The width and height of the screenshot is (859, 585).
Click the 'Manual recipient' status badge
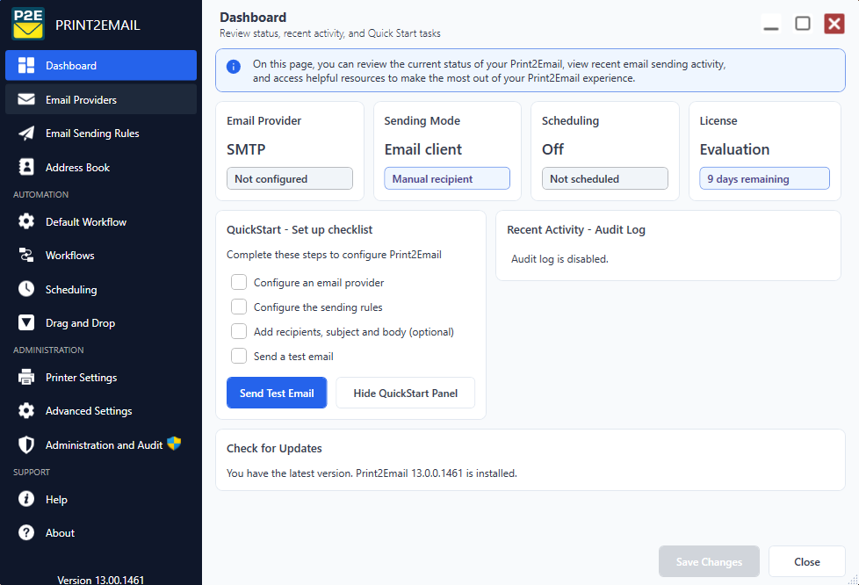coord(447,178)
